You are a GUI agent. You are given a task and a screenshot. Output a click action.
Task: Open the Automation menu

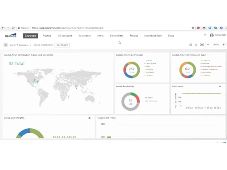coord(85,36)
